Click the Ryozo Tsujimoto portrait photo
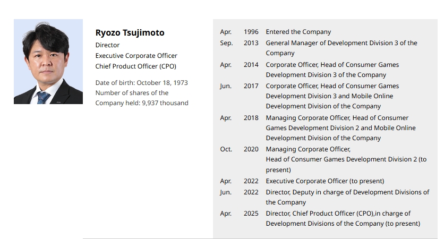Screen dimensions: 444x239 (48, 62)
